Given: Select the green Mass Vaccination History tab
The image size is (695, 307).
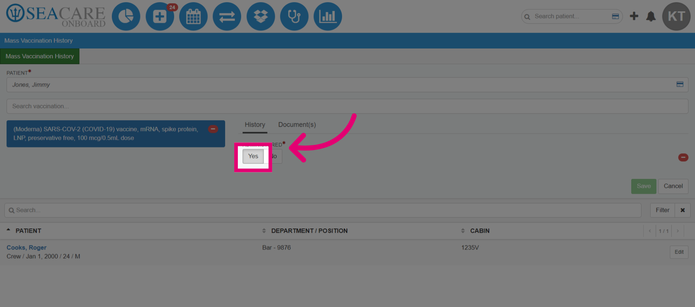Looking at the screenshot, I should tap(40, 56).
